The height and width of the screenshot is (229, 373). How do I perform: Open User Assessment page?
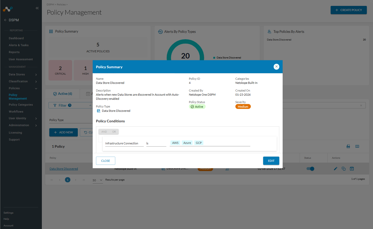pos(21,59)
